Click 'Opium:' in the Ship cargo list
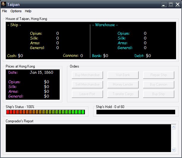The height and width of the screenshot is (158, 182). pos(36,34)
